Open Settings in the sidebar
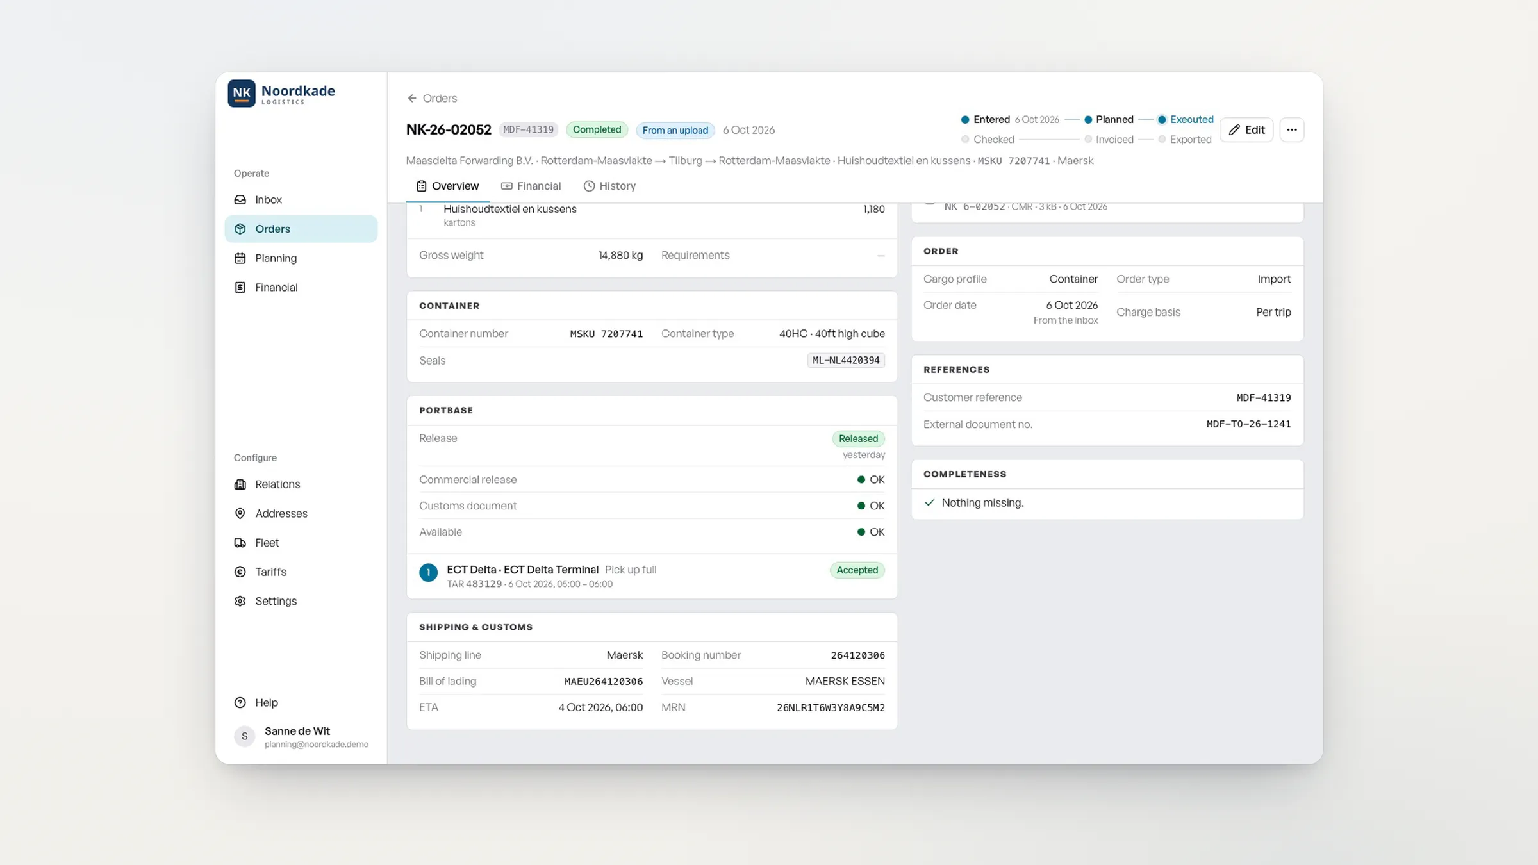1538x865 pixels. click(301, 601)
